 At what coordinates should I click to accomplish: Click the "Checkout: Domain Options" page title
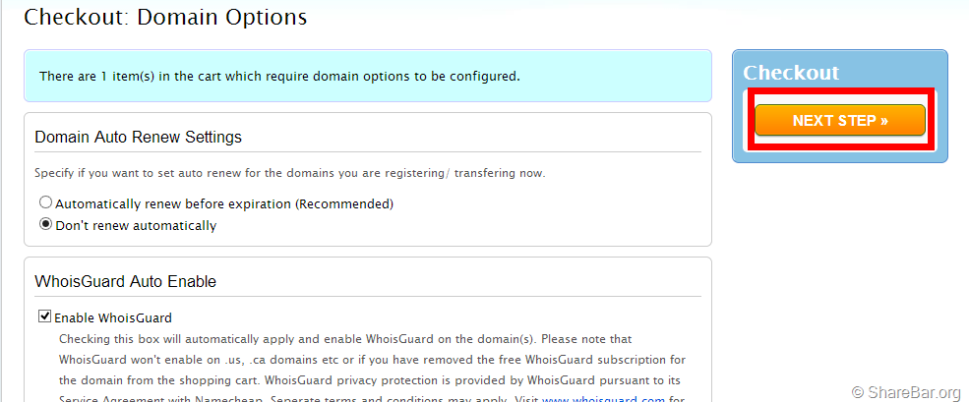point(165,17)
